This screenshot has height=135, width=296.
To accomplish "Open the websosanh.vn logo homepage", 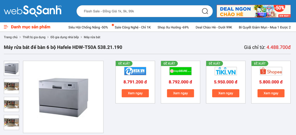I will pos(33,11).
